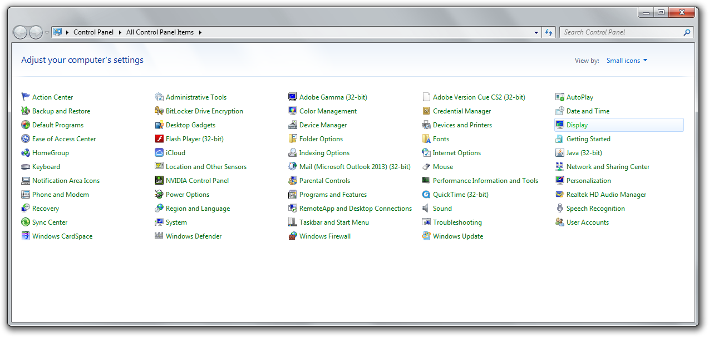Expand the arrow after Control Panel breadcrumb
The width and height of the screenshot is (709, 337).
[120, 32]
